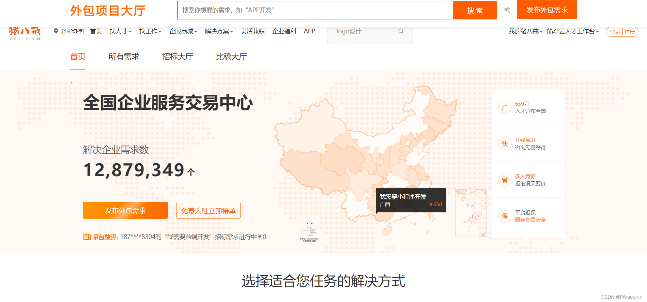Click the South China Sea inset map
Viewport: 647px width, 302px height.
click(x=471, y=213)
